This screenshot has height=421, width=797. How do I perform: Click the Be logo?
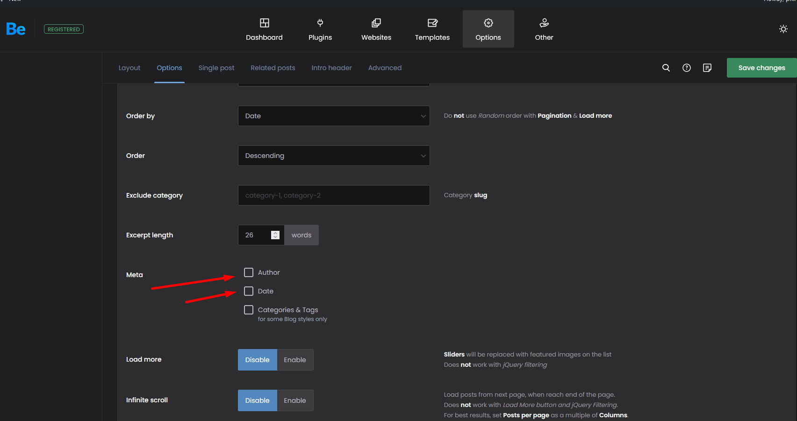pos(16,29)
